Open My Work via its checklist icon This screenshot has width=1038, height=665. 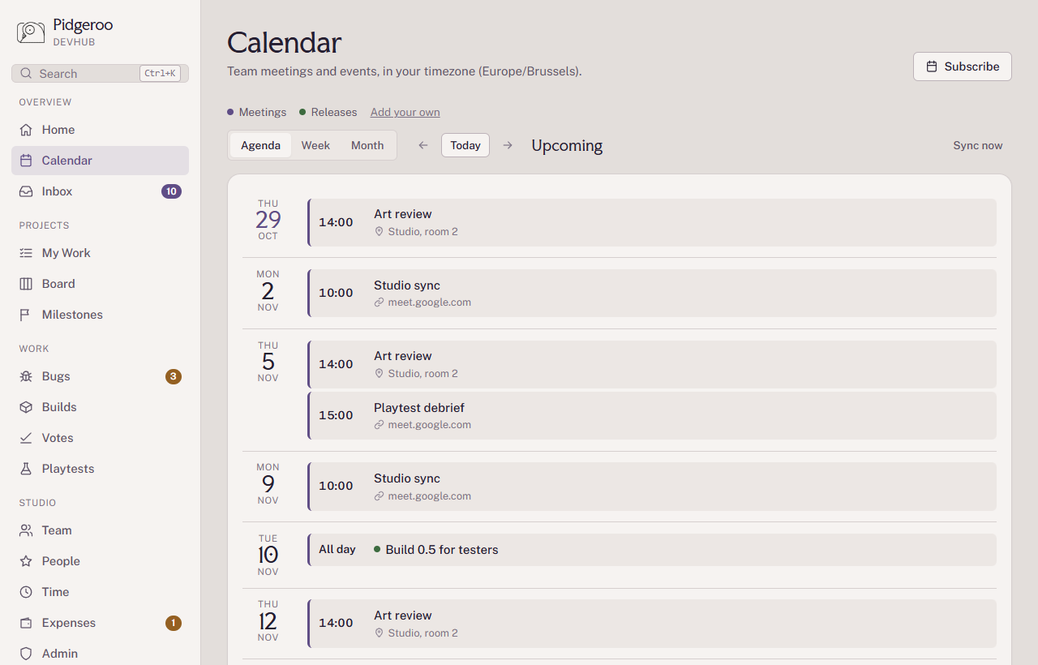coord(26,253)
